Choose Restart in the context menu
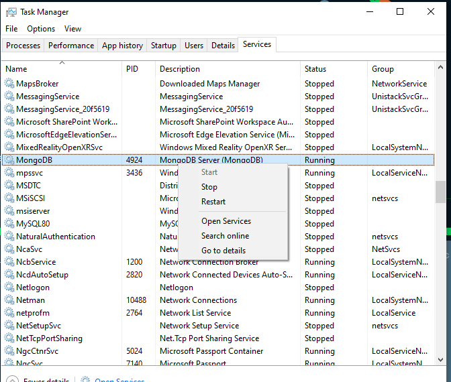This screenshot has width=451, height=382. coord(213,202)
